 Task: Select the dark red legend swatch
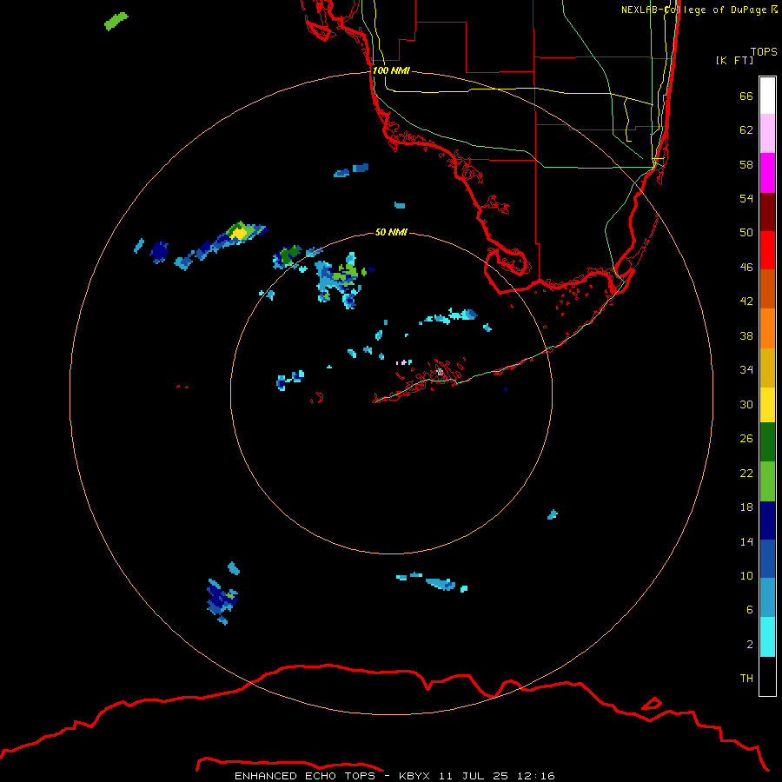(767, 212)
